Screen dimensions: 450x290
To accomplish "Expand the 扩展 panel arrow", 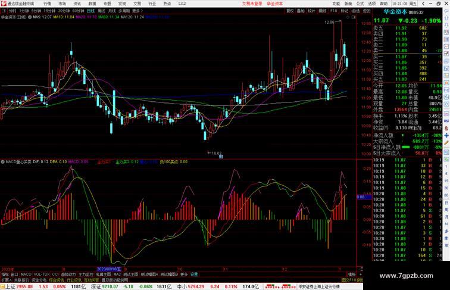I will (x=6, y=280).
